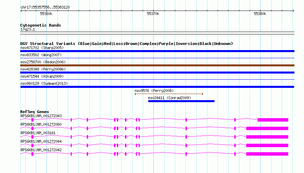Viewport: 304px width, 173px height.
Task: Select the last exon block of NM_001272042
Action: click(x=267, y=154)
